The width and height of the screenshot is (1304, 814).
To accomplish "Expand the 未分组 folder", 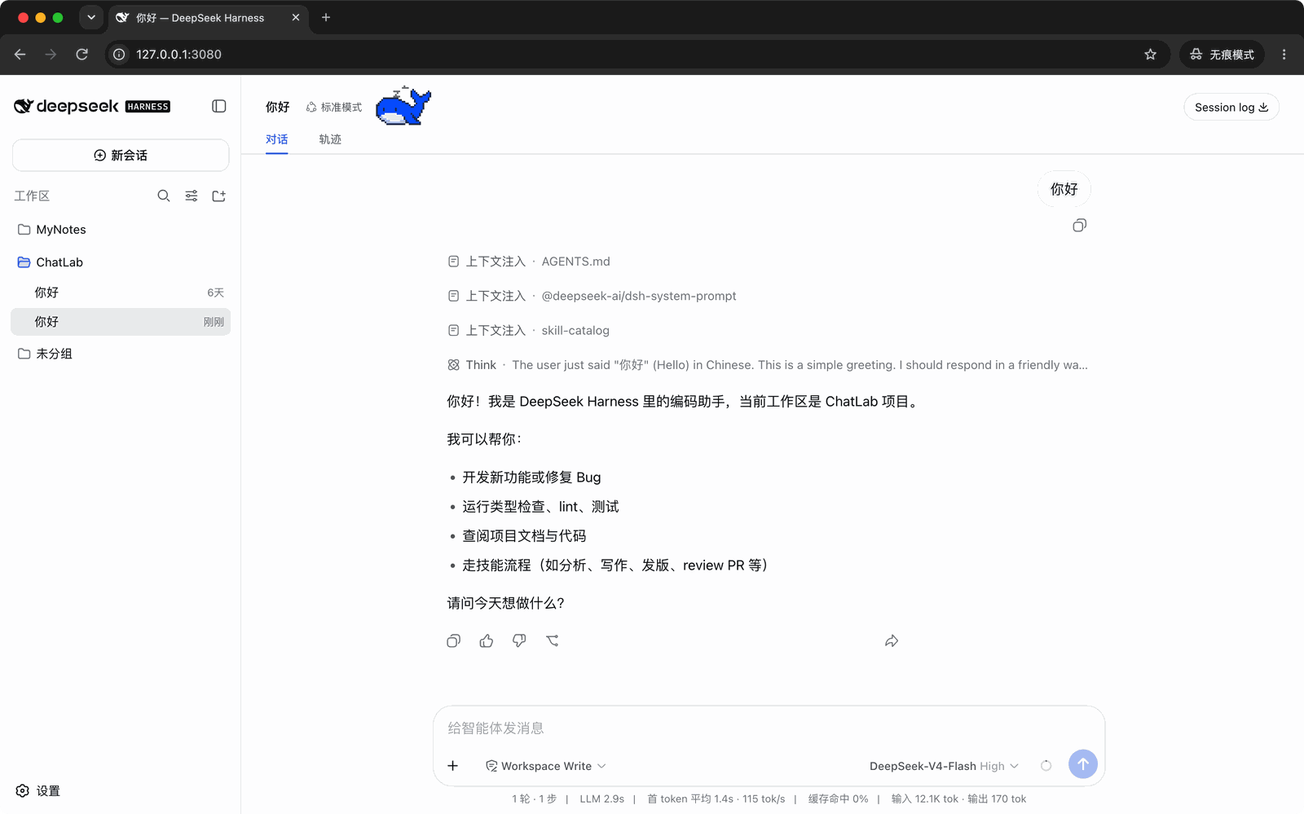I will [x=121, y=354].
